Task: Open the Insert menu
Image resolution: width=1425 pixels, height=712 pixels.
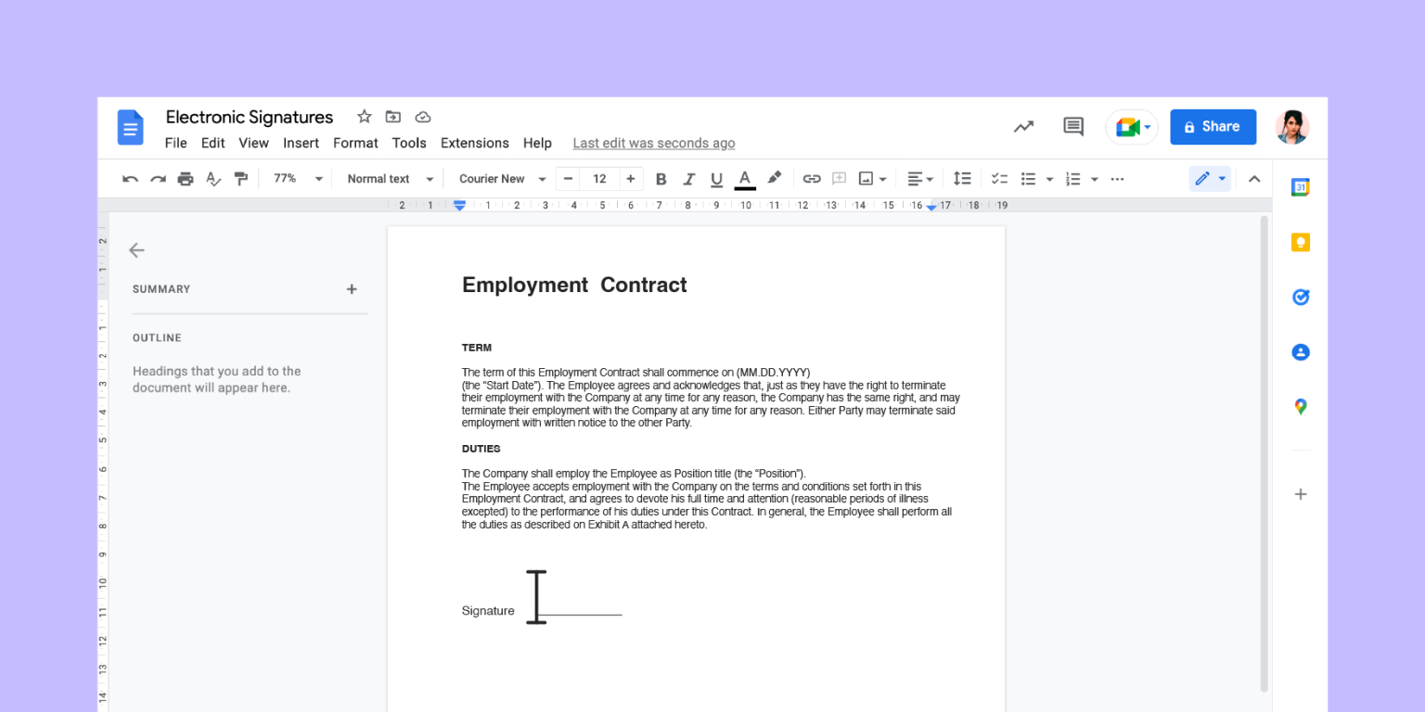Action: coord(301,143)
